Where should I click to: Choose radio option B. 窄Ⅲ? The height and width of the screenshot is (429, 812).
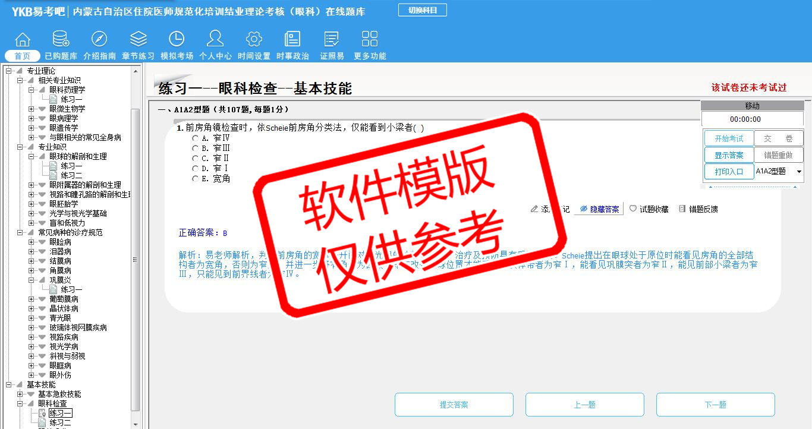[196, 148]
